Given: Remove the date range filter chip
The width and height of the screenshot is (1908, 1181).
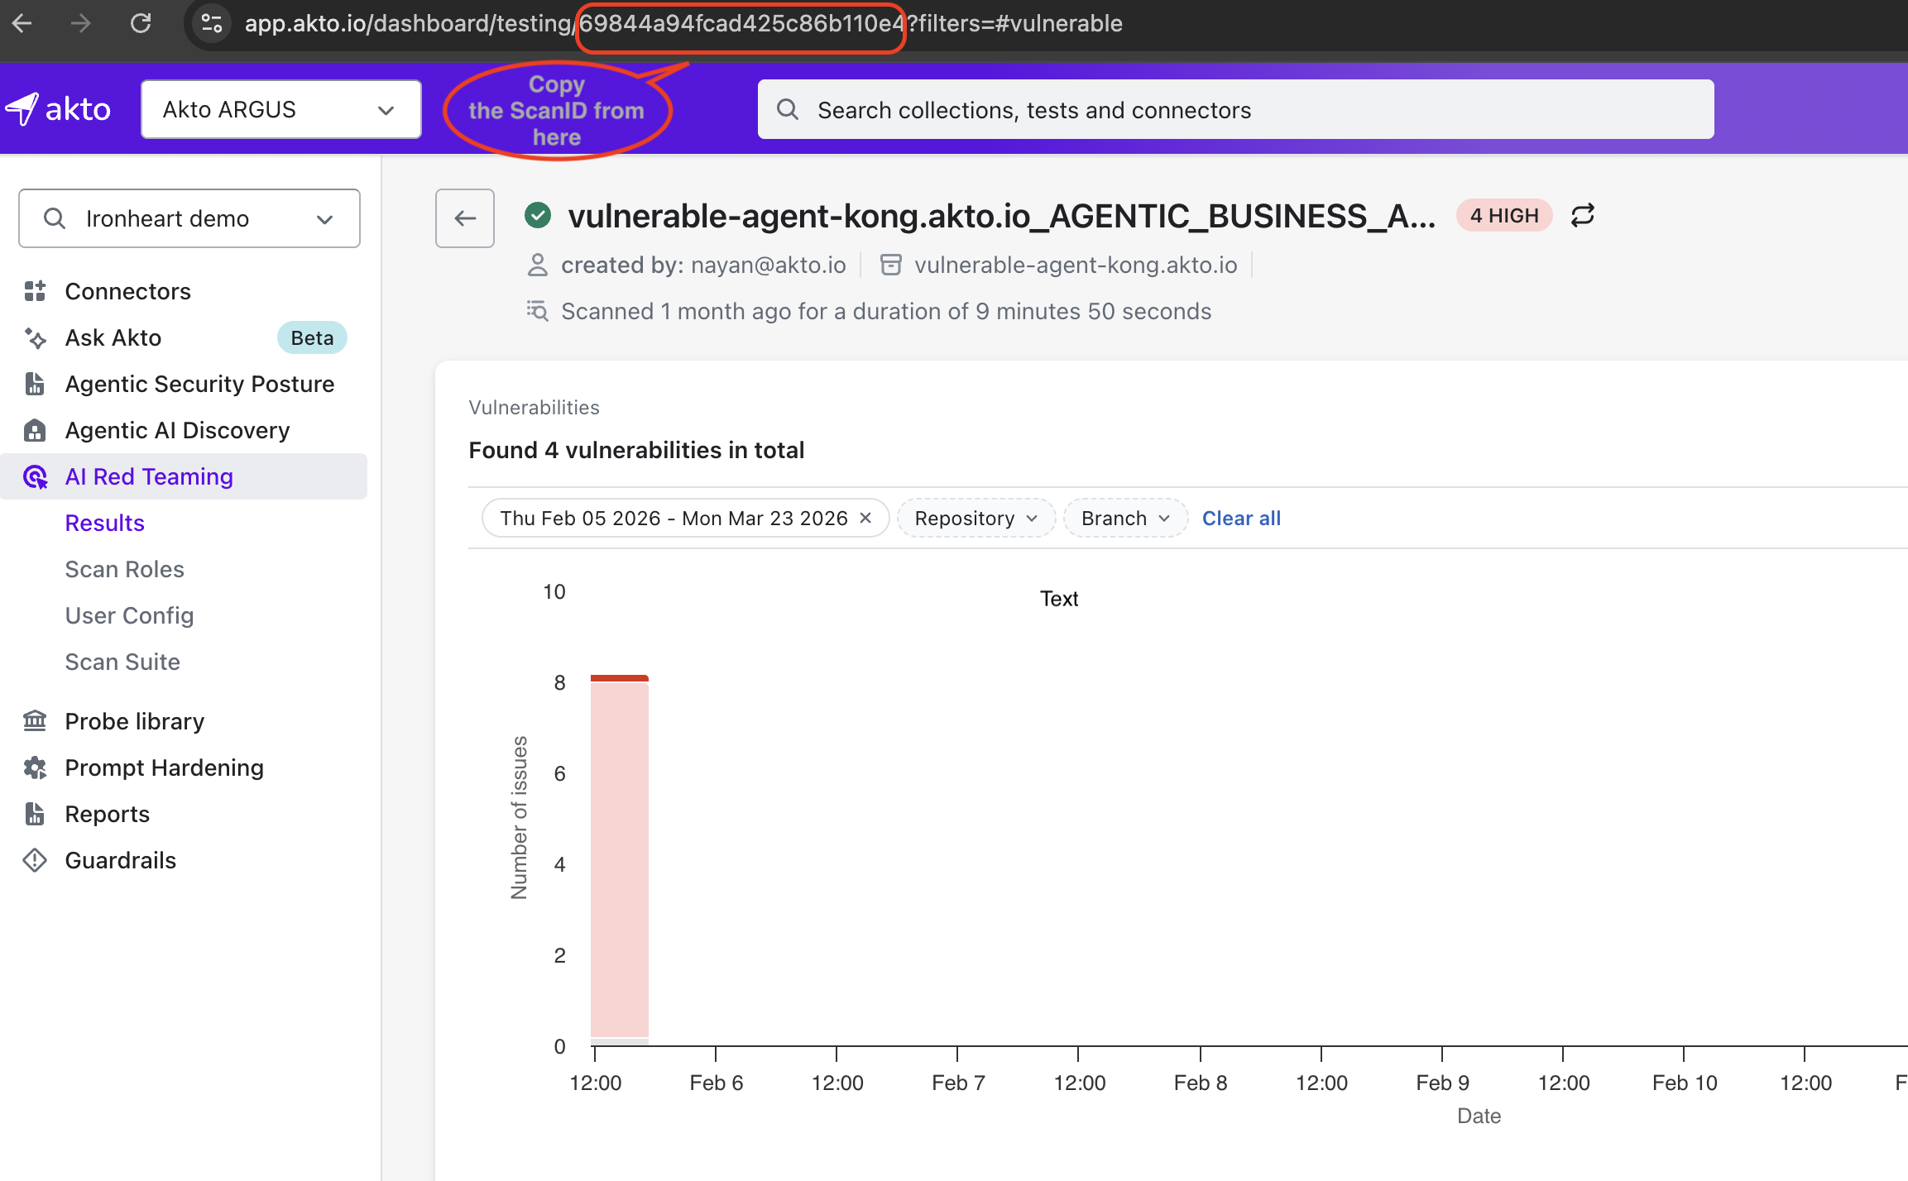Looking at the screenshot, I should (x=865, y=518).
